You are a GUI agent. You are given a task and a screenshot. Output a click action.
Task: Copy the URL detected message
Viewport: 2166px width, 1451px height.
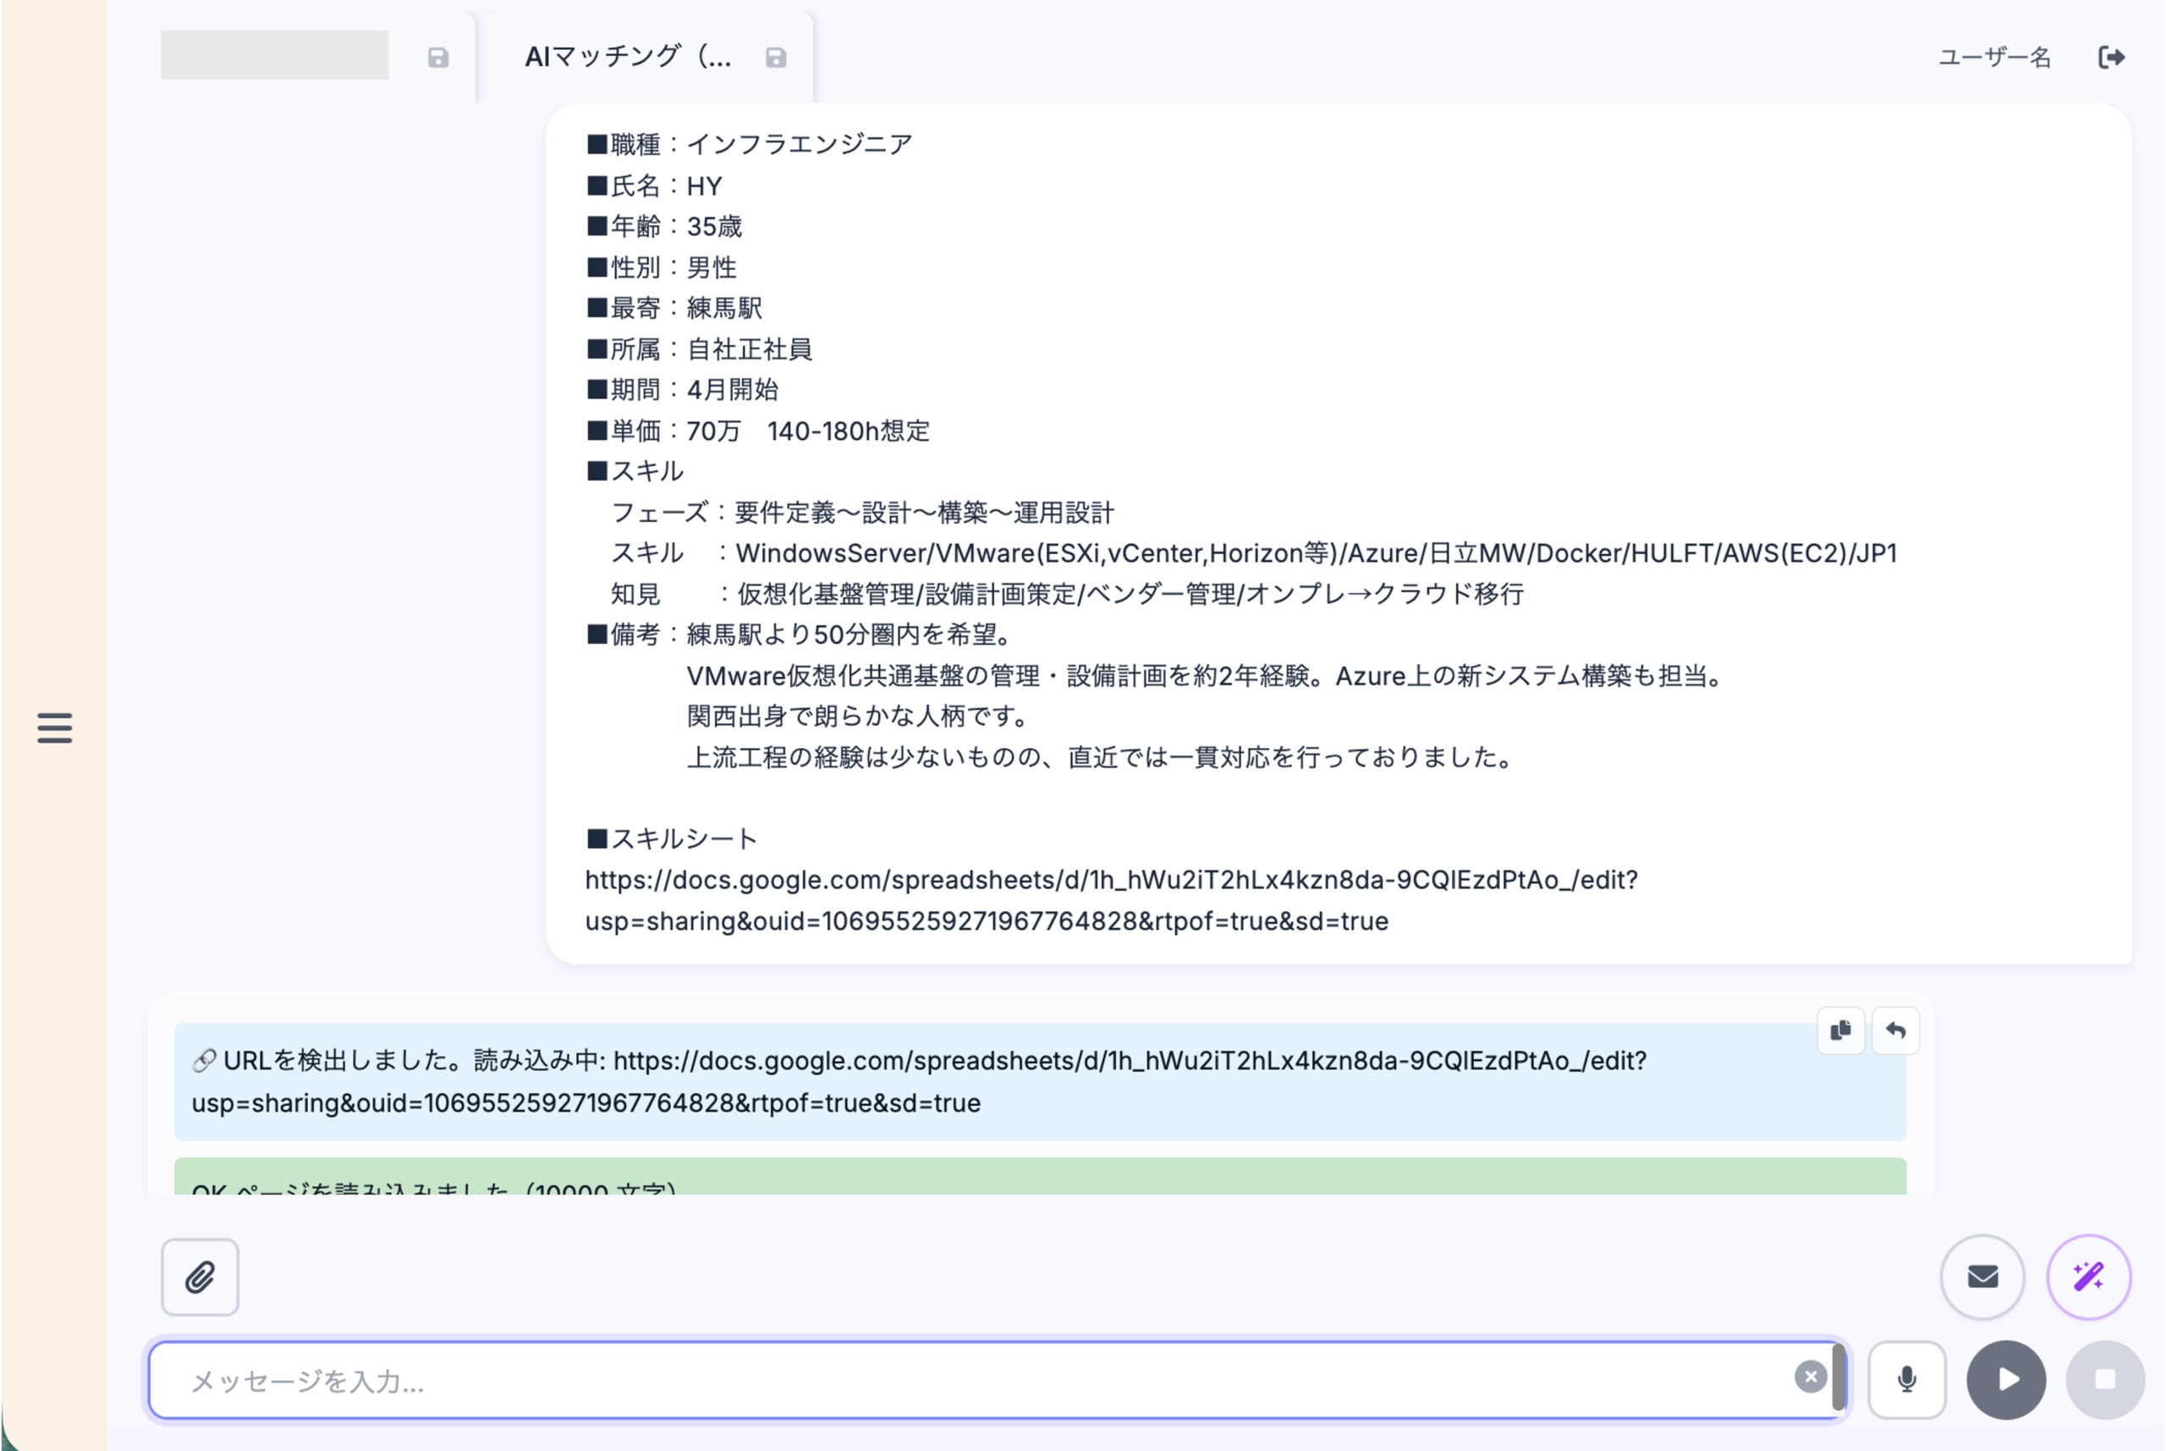[1840, 1030]
